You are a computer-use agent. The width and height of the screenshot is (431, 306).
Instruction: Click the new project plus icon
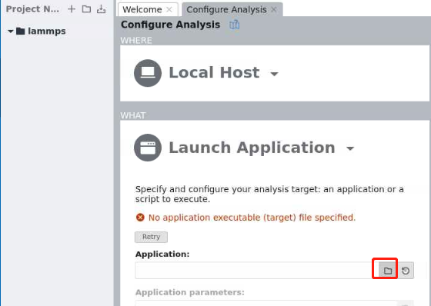(72, 9)
